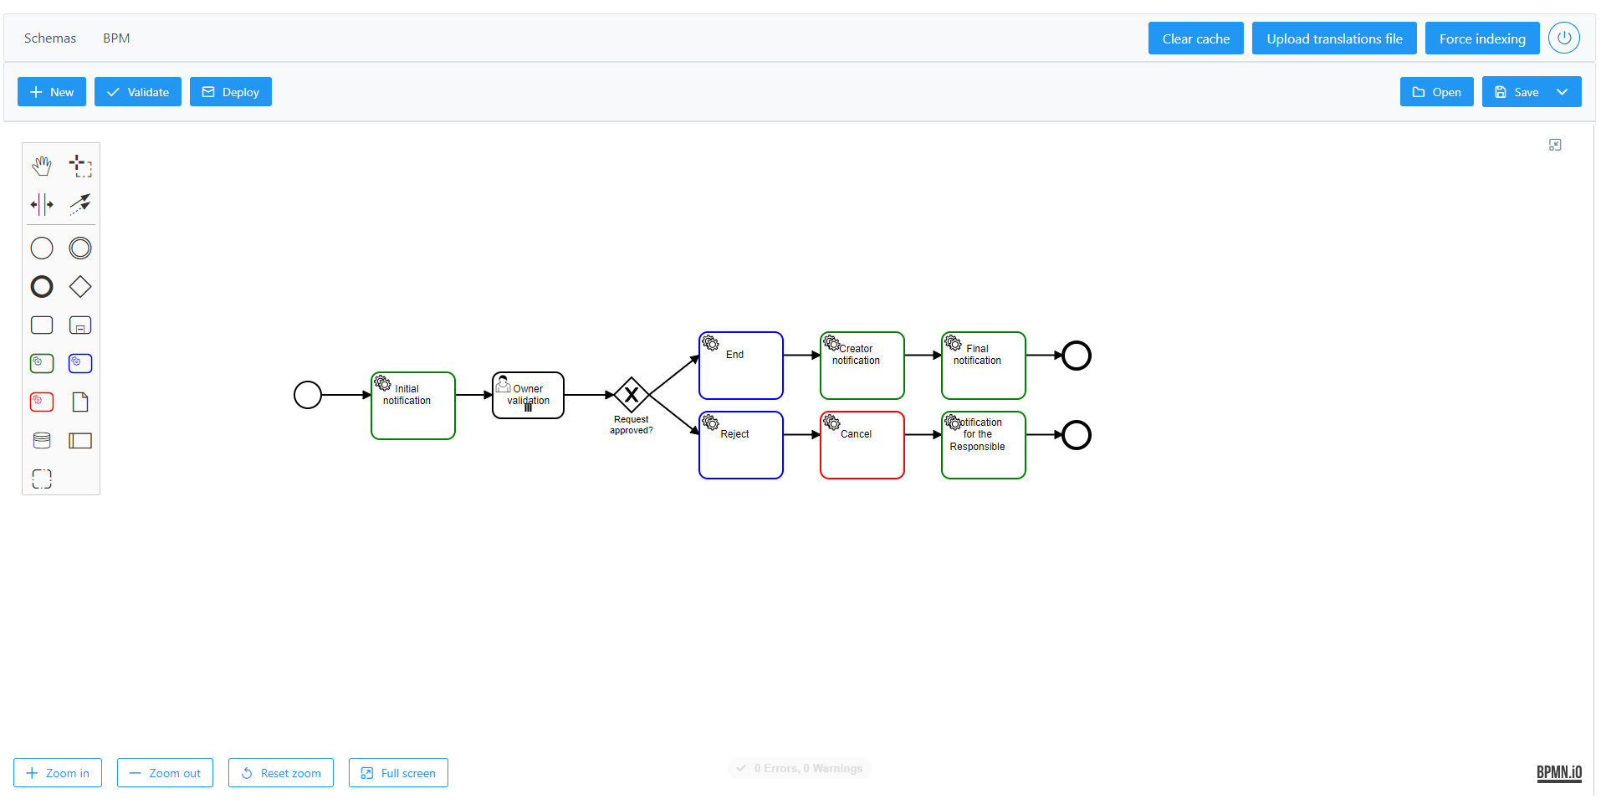The width and height of the screenshot is (1601, 804).
Task: Choose the create/remove space tool
Action: click(42, 204)
